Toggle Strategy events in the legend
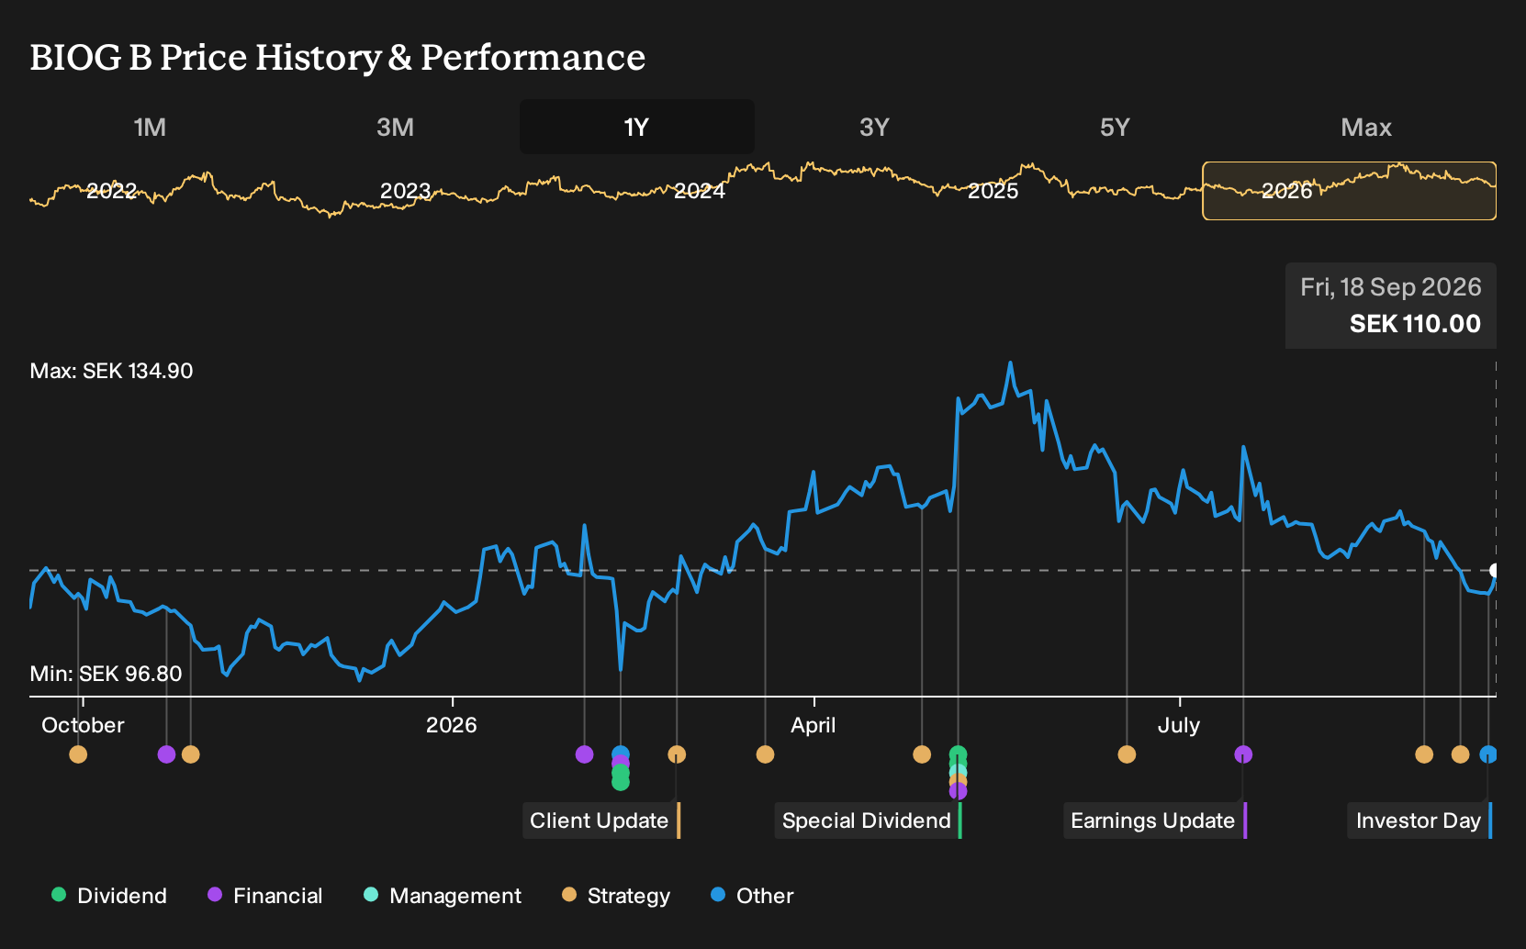This screenshot has width=1526, height=949. click(x=615, y=896)
